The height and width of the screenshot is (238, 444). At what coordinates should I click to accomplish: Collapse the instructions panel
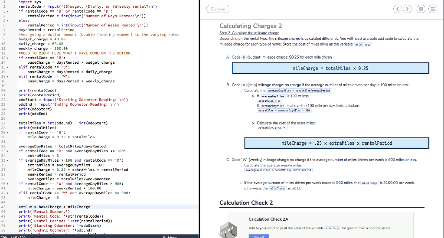click(x=218, y=9)
